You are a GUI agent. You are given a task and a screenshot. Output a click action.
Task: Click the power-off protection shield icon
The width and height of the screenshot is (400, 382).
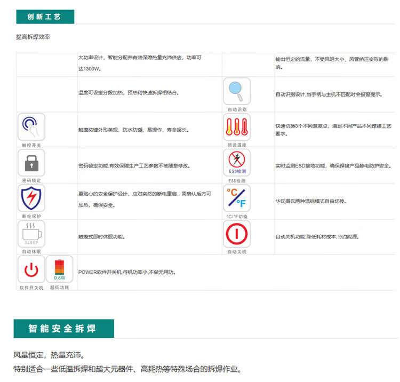coord(31,198)
